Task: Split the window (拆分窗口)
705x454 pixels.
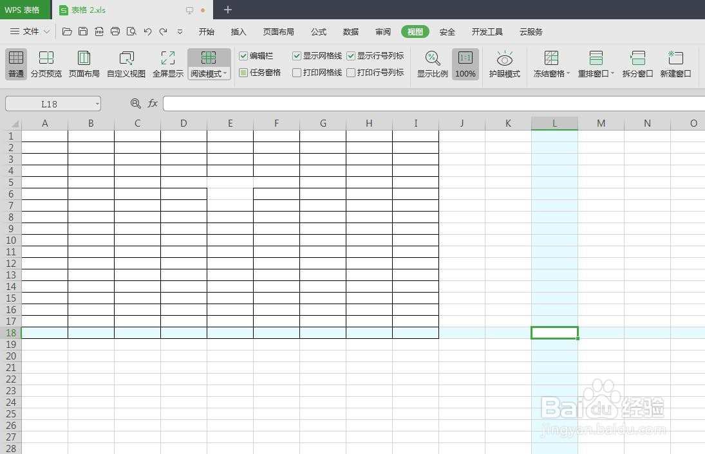Action: click(637, 64)
